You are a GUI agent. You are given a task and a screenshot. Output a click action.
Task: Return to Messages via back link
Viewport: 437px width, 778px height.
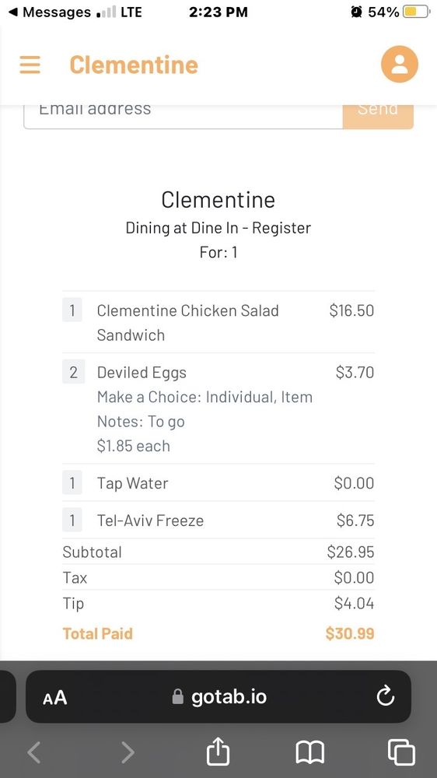click(49, 12)
